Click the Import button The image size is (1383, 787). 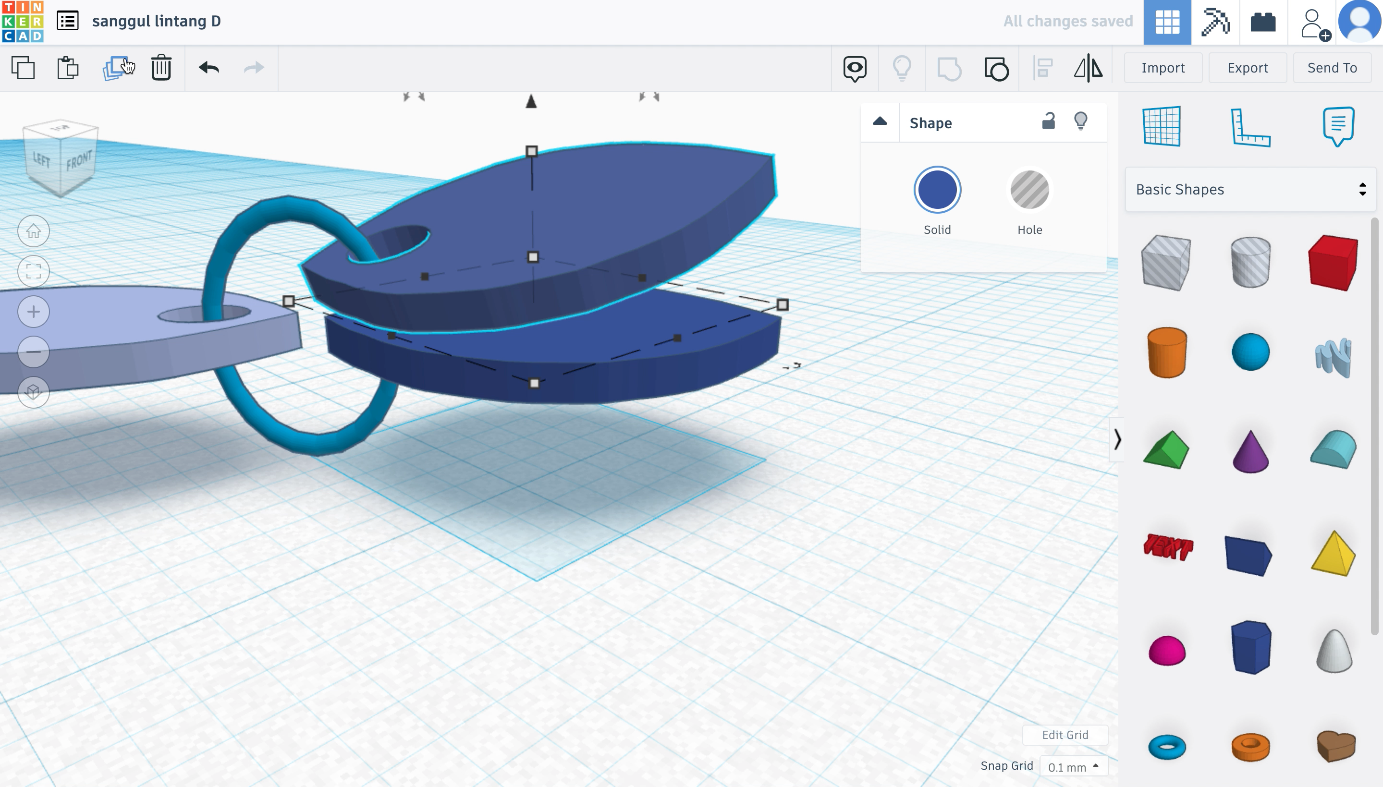click(x=1163, y=68)
